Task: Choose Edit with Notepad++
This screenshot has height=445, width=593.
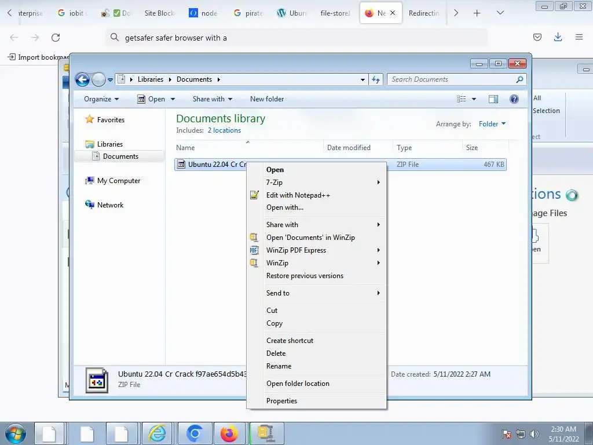Action: [x=317, y=195]
